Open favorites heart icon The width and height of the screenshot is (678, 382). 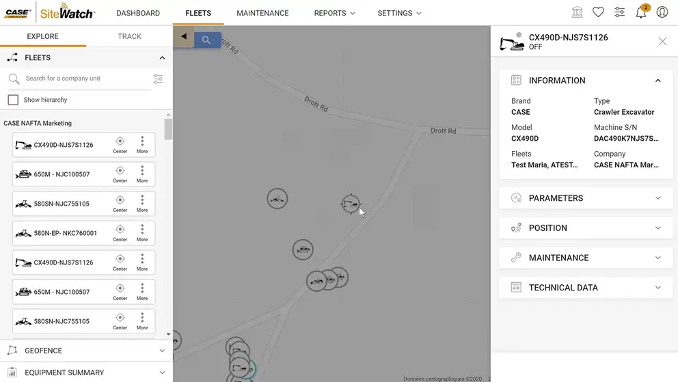tap(598, 12)
